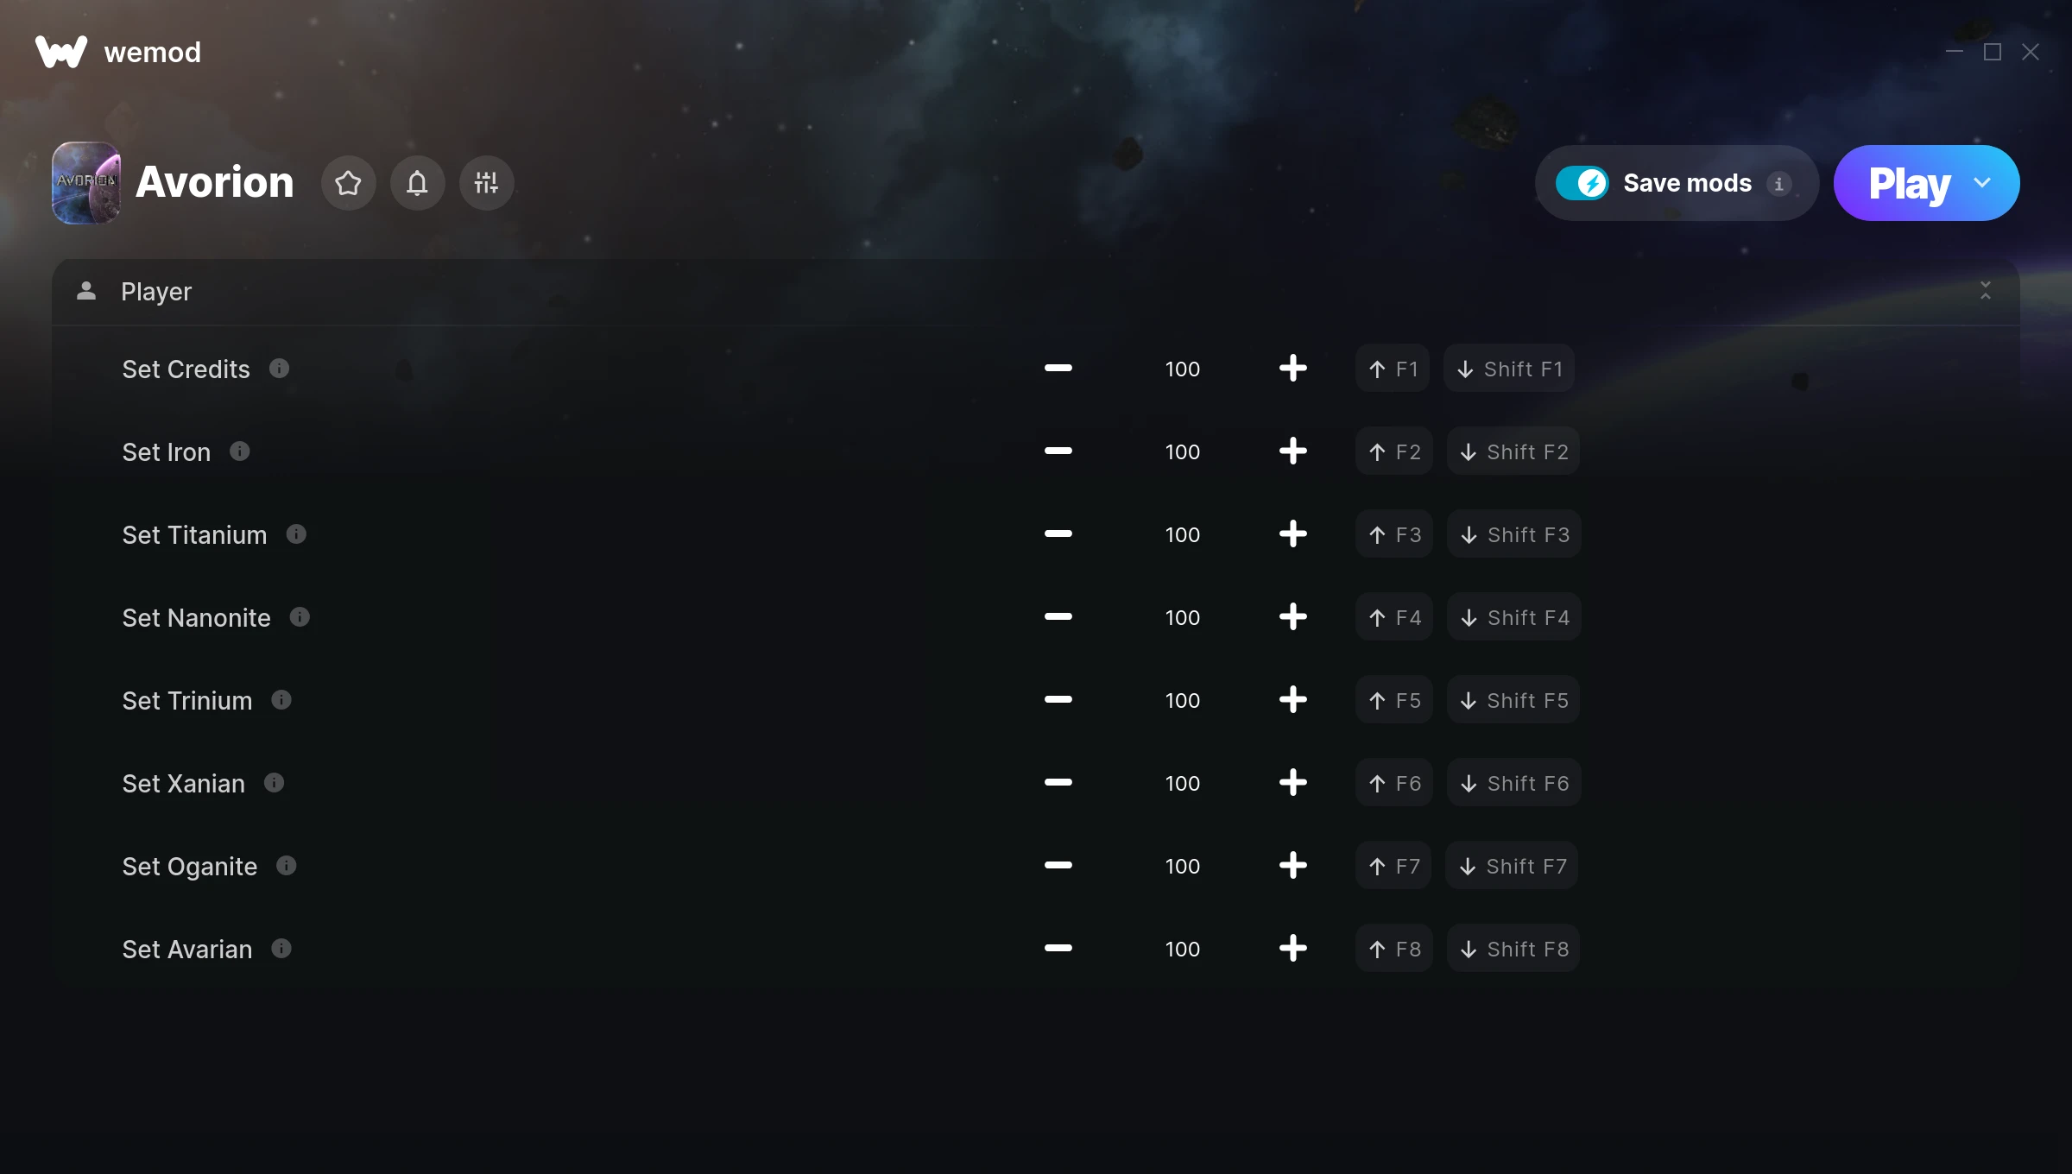Show info for Set Avarian
The height and width of the screenshot is (1174, 2072).
pyautogui.click(x=281, y=949)
